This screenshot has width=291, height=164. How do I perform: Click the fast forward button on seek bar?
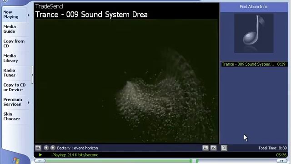click(282, 161)
